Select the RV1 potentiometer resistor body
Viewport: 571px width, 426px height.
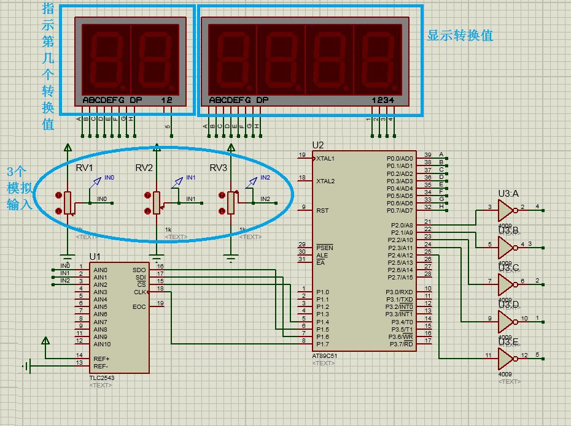click(68, 203)
